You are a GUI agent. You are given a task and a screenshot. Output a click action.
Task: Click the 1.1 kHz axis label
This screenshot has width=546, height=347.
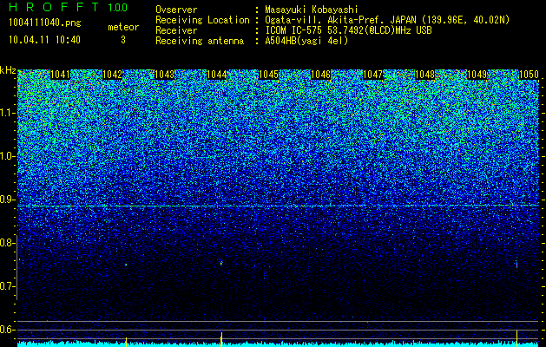[8, 113]
